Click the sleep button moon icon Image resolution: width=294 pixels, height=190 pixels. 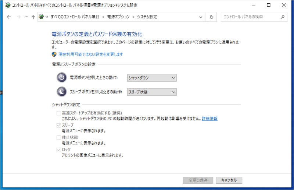(x=62, y=92)
